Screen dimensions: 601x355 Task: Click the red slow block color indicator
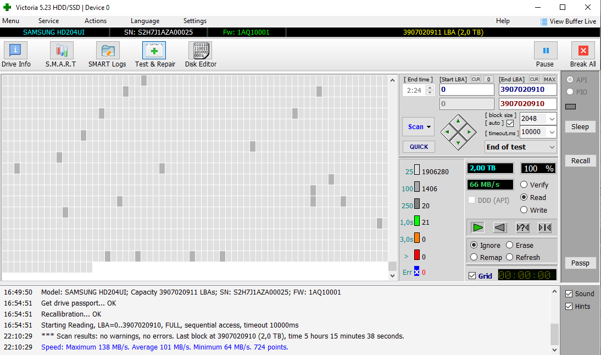point(416,255)
